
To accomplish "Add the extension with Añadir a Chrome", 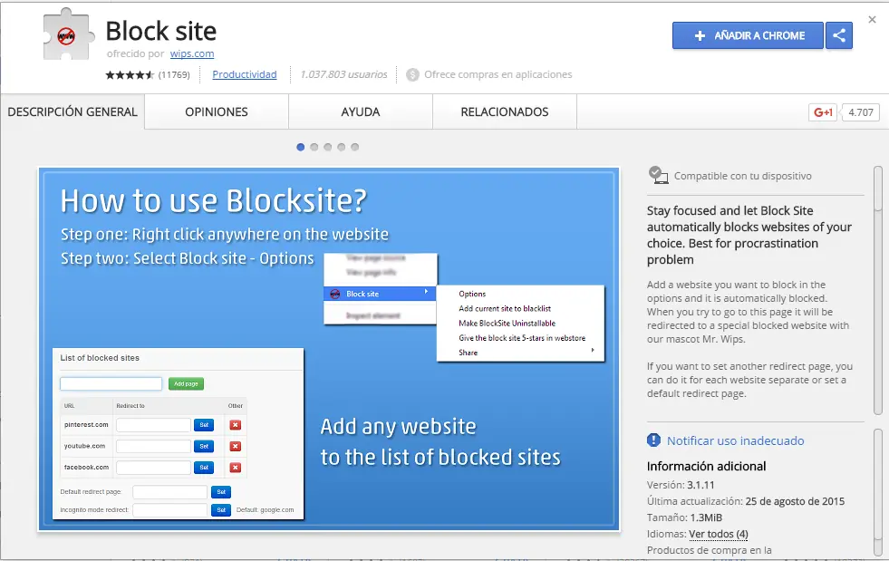I will [748, 35].
